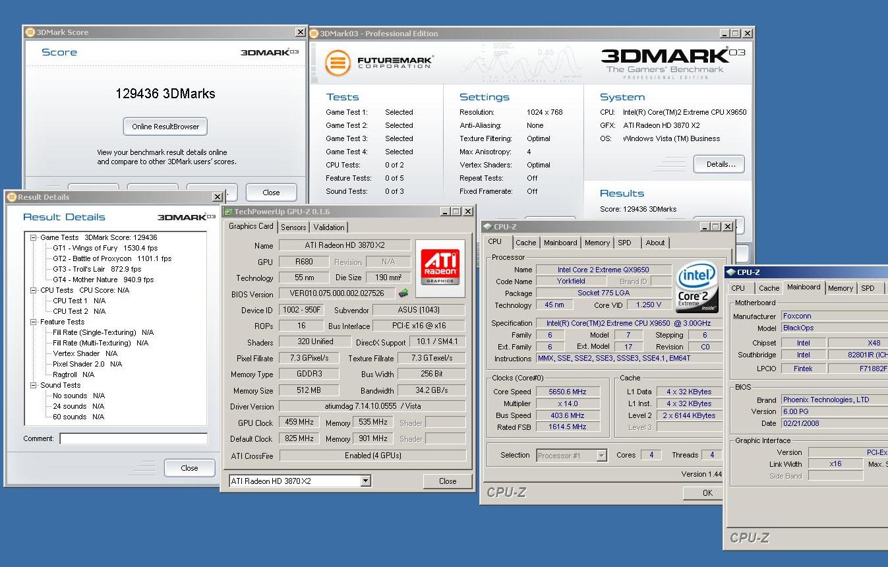Click the Futuremark Corporation logo

378,63
